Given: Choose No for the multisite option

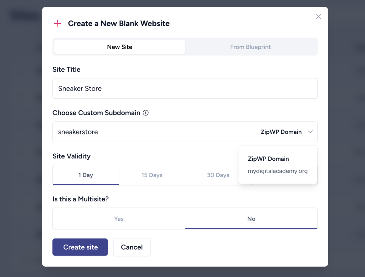Looking at the screenshot, I should pyautogui.click(x=251, y=219).
